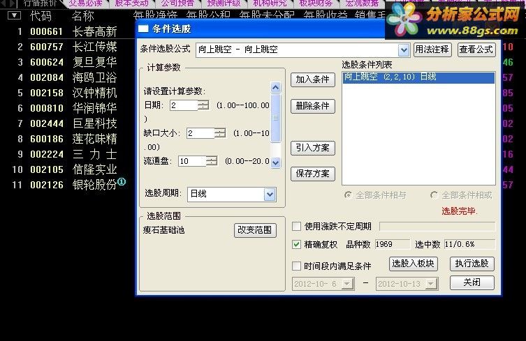The height and width of the screenshot is (341, 526).
Task: Click the 执行选股 button
Action: pos(472,264)
